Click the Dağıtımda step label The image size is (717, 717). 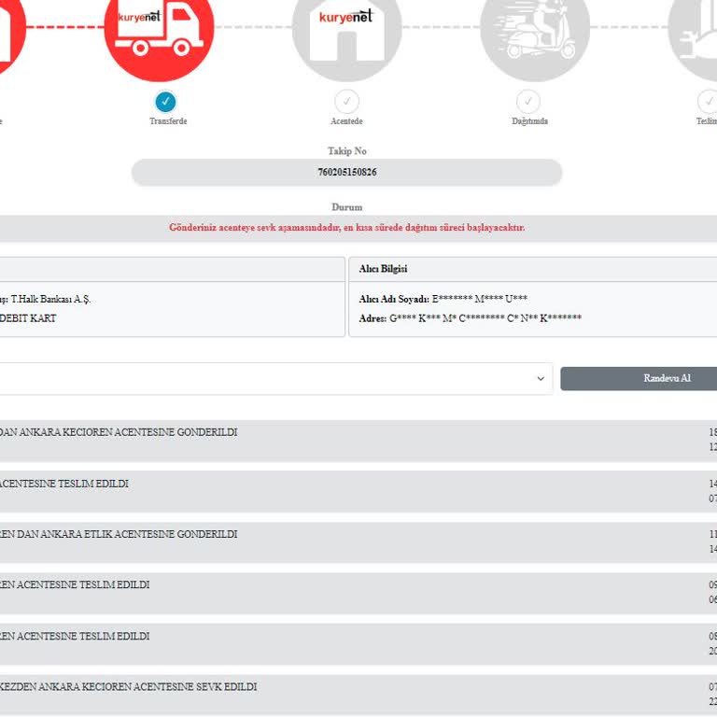coord(529,121)
